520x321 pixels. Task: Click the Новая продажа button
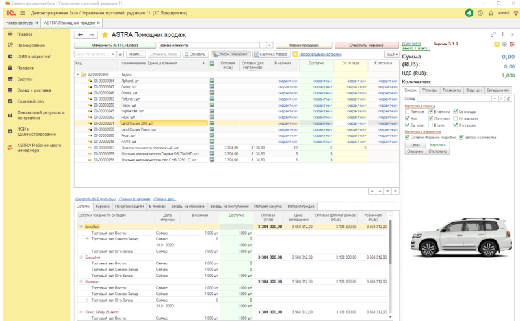tap(303, 45)
